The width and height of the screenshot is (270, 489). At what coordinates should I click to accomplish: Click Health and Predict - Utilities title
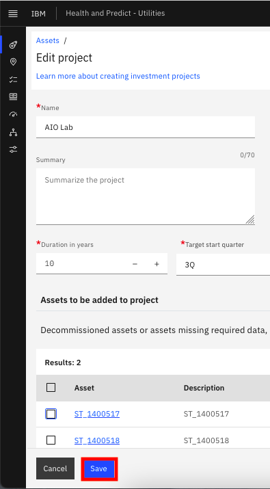pyautogui.click(x=116, y=13)
